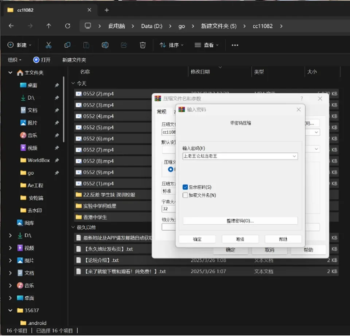Viewport: 350px width, 336px height.
Task: Open .android folder in sidebar
Action: [34, 323]
